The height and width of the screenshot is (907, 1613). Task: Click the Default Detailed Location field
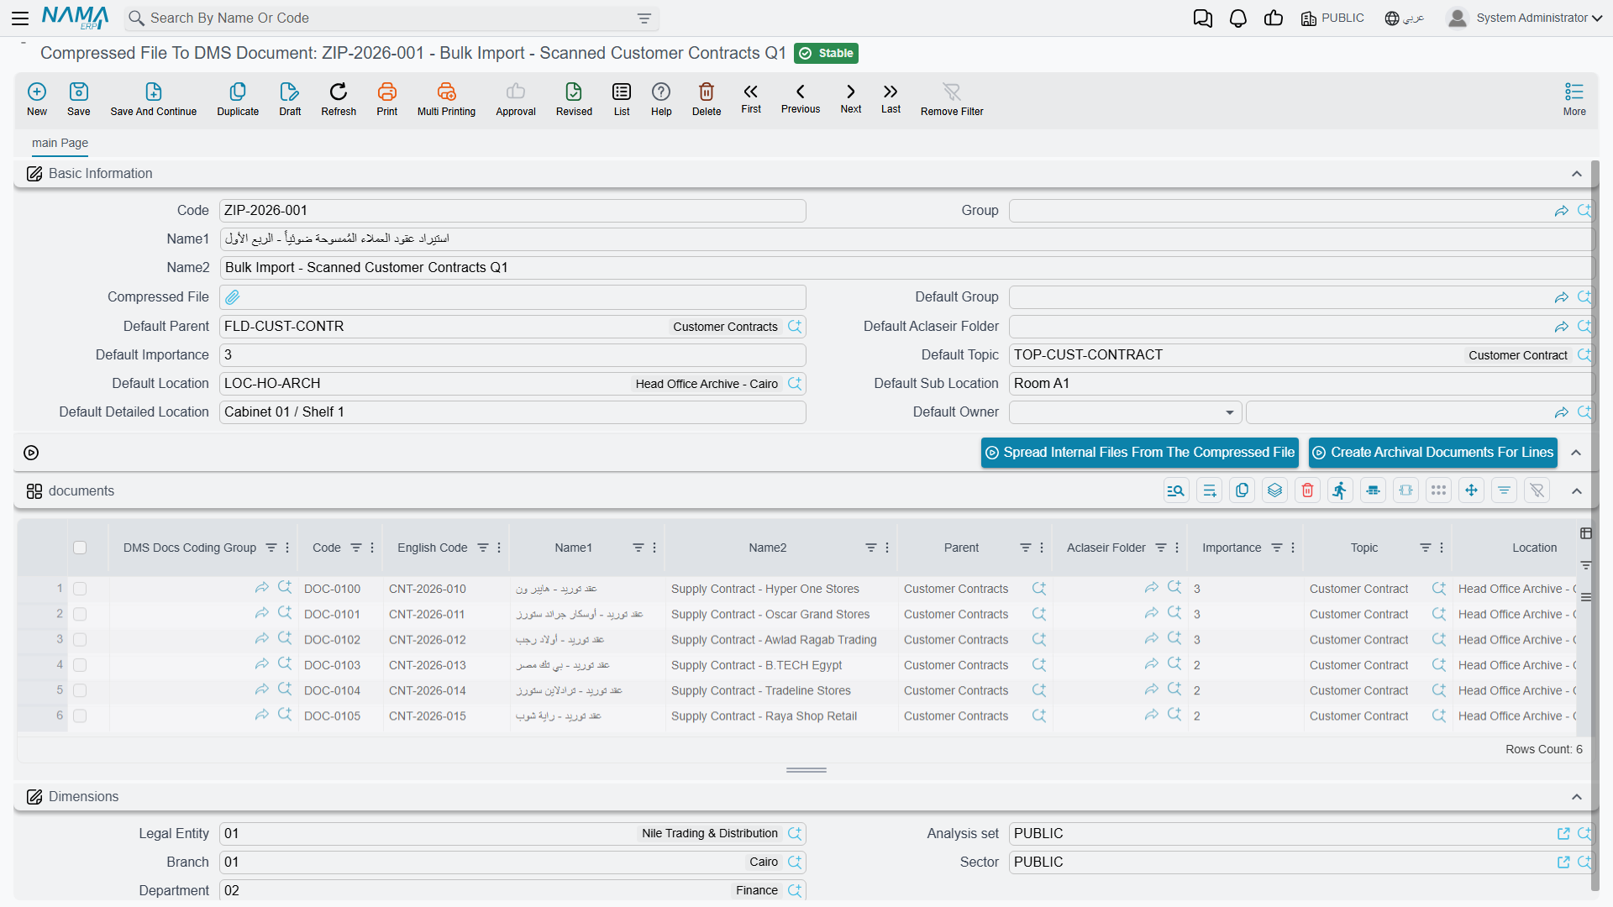pos(512,412)
